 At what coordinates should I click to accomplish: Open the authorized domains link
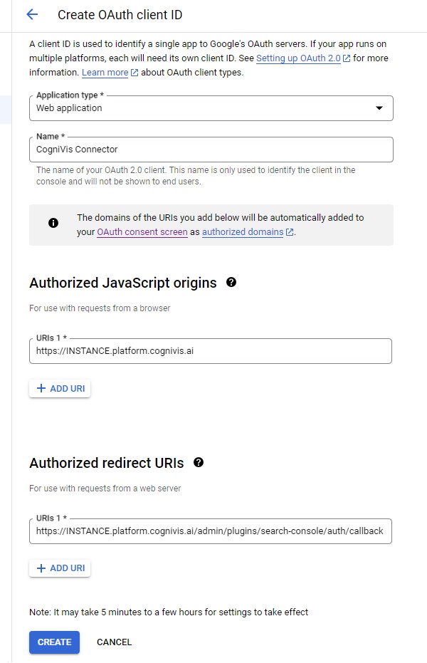point(242,232)
